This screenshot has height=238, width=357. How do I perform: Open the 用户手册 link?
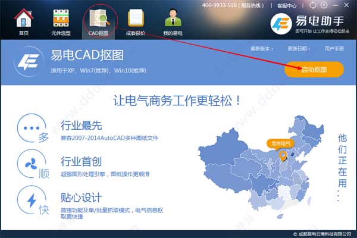[x=334, y=49]
